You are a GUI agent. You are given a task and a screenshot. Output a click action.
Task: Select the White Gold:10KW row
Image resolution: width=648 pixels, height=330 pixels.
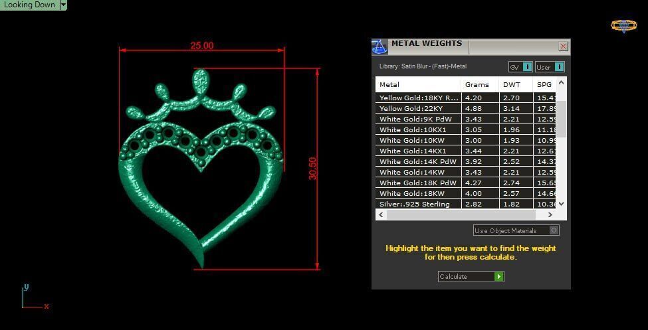click(x=466, y=140)
